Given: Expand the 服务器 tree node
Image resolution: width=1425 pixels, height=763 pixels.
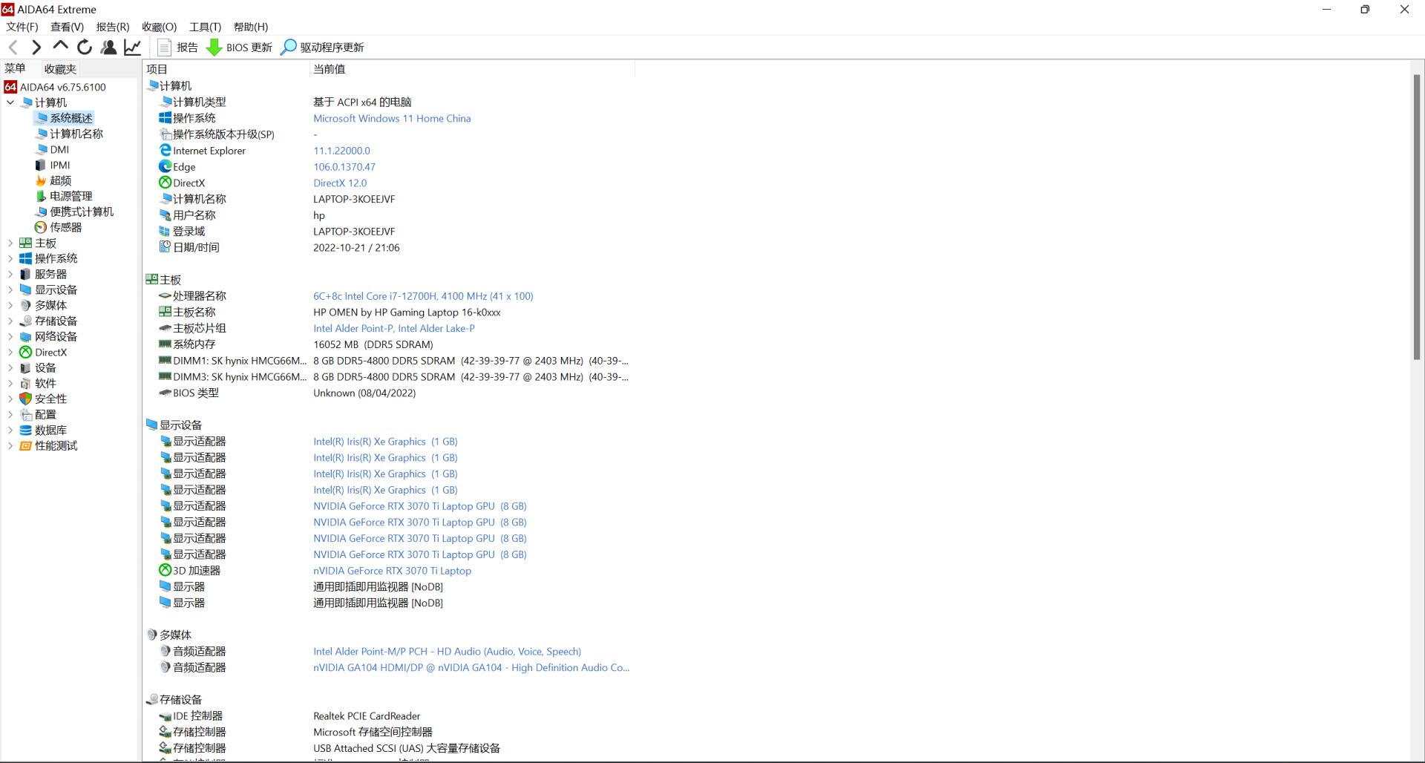Looking at the screenshot, I should 10,274.
